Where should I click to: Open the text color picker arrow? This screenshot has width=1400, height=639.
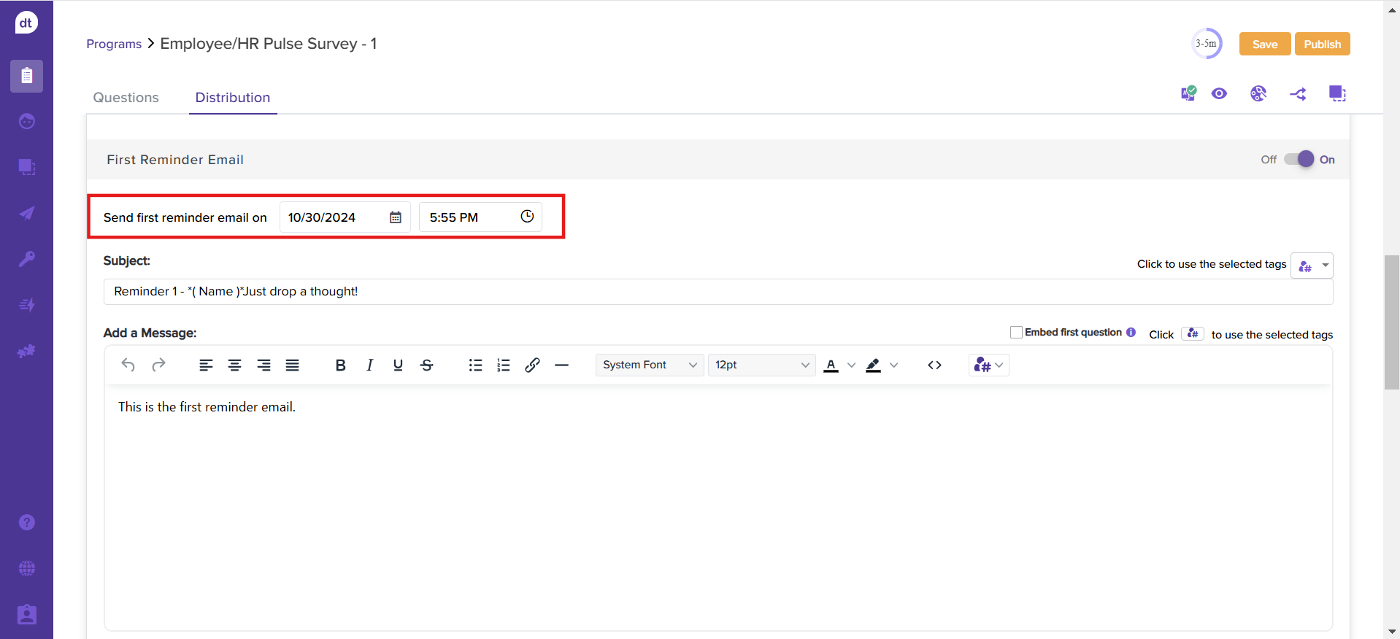coord(851,365)
